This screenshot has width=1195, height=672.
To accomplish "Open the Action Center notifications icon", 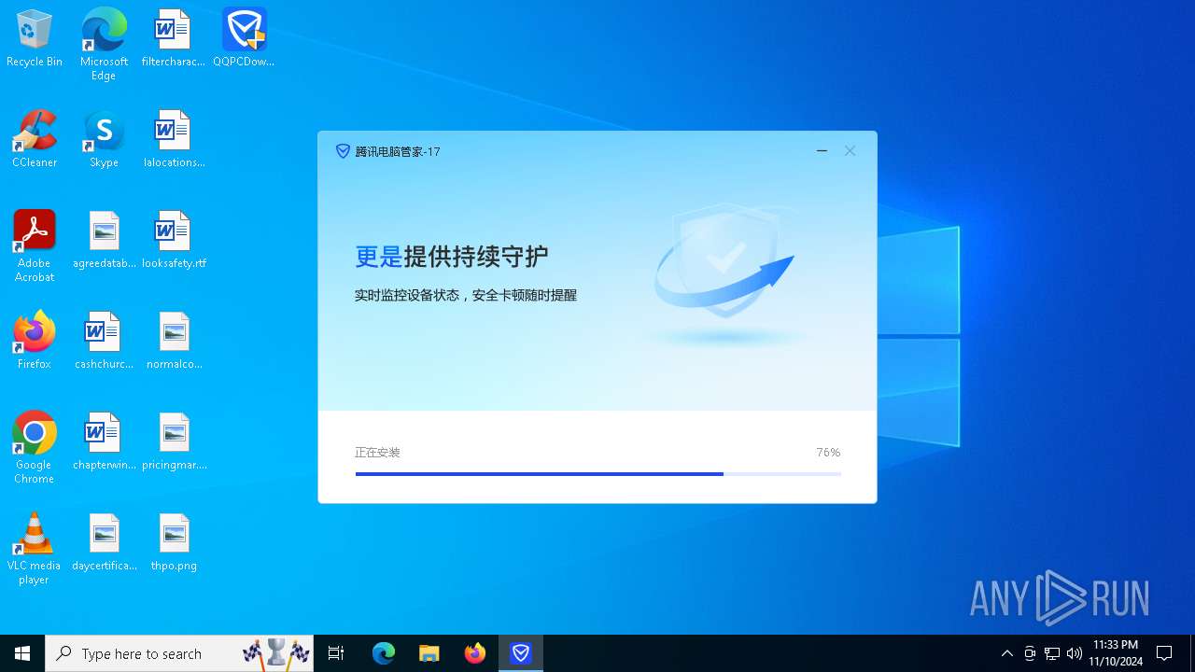I will tap(1164, 653).
